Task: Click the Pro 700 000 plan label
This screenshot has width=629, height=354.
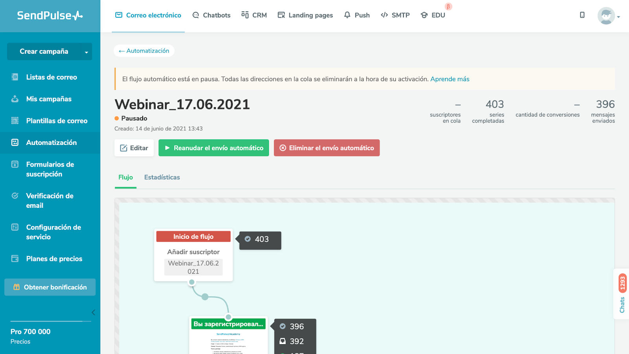Action: tap(31, 332)
